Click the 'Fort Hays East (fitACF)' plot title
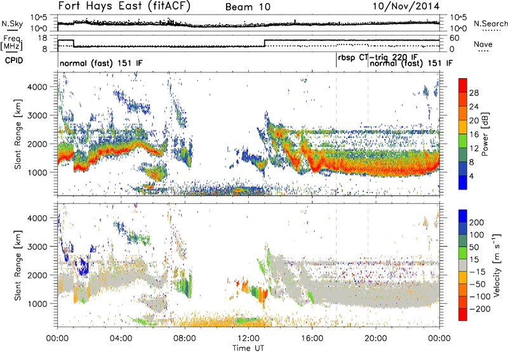 click(x=124, y=6)
